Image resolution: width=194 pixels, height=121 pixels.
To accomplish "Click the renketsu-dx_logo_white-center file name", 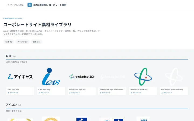I will (112, 90).
